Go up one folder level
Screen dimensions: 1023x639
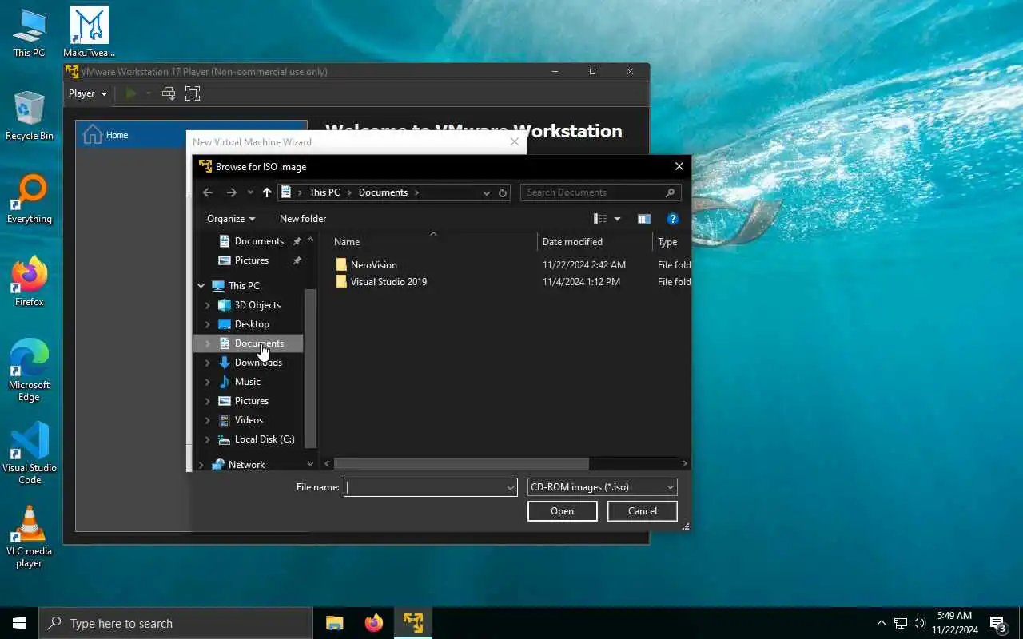click(x=267, y=192)
